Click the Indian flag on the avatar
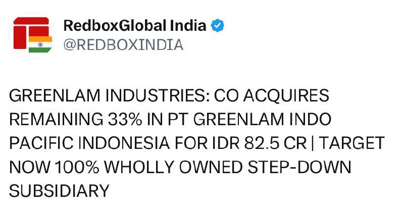Screen dimensions: 404x211 click(x=41, y=43)
